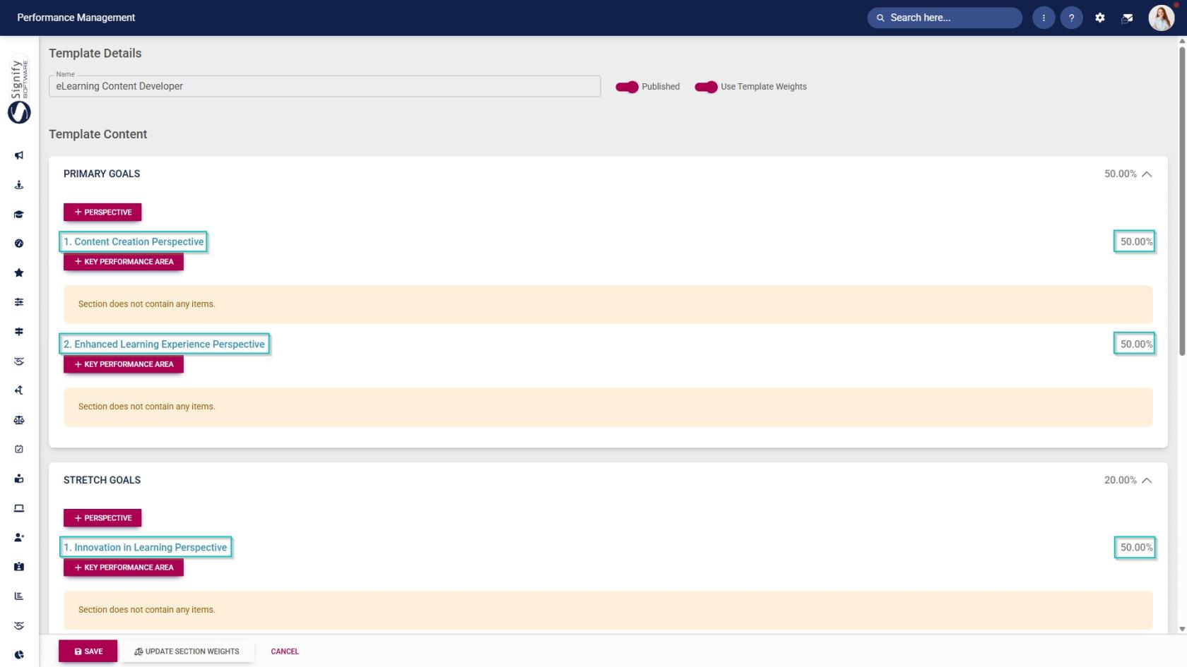Click 50.00% weight of Enhanced Learning Experience Perspective
The height and width of the screenshot is (667, 1187).
coord(1135,344)
